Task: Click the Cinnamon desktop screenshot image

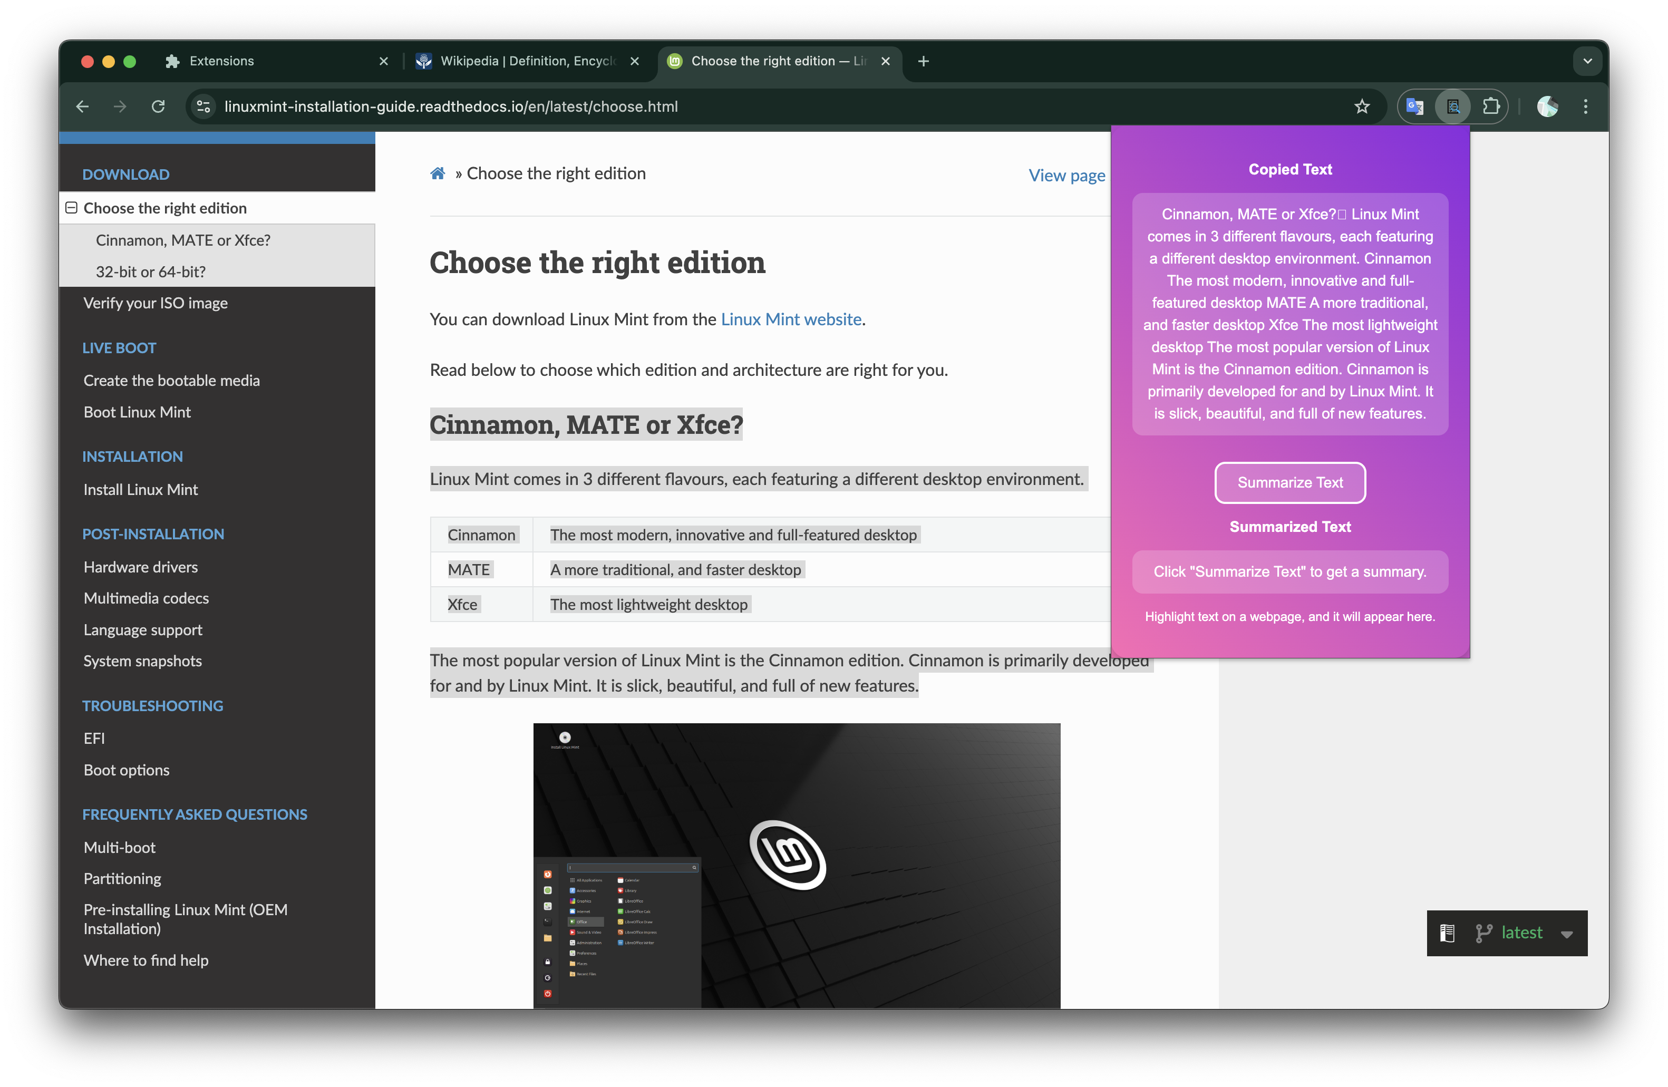Action: pos(796,865)
